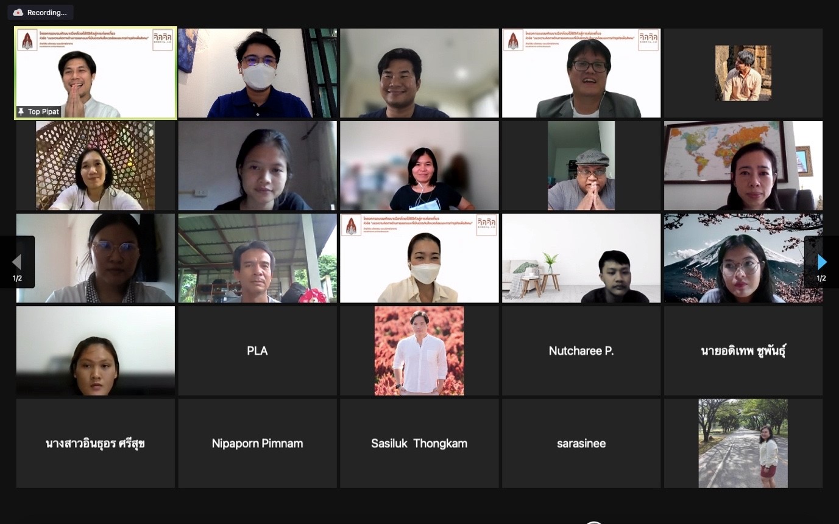The width and height of the screenshot is (839, 524).
Task: Click profile photo of woman on tree-lined road
Action: (x=743, y=443)
